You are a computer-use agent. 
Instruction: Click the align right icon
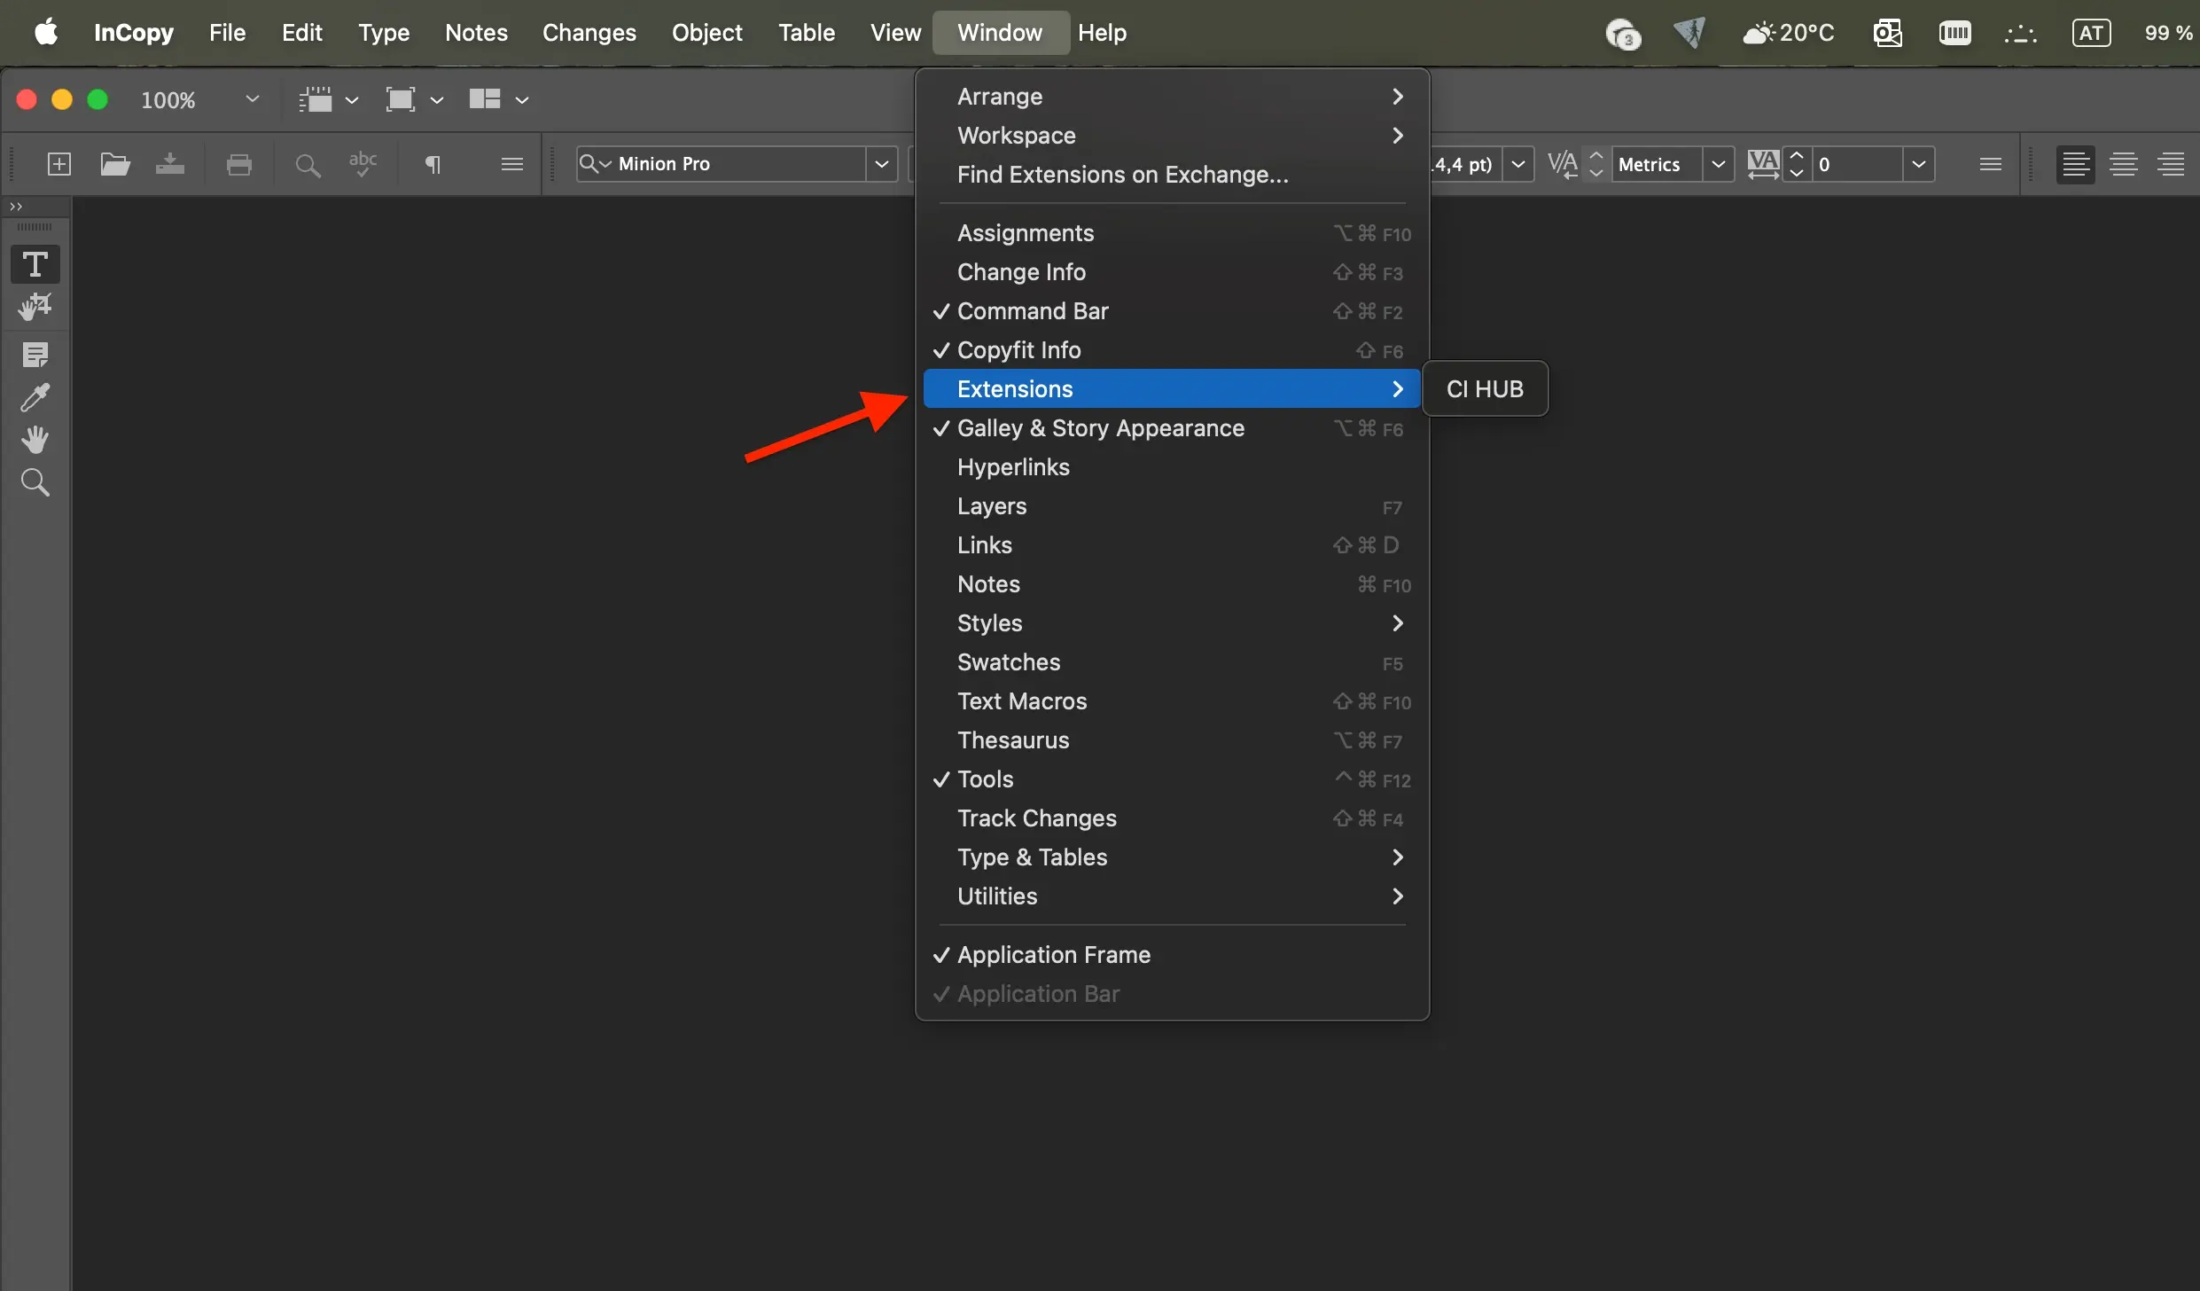pyautogui.click(x=2172, y=164)
